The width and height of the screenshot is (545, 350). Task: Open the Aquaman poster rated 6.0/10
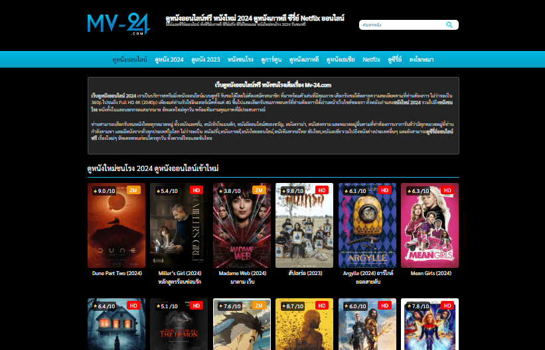click(x=367, y=324)
